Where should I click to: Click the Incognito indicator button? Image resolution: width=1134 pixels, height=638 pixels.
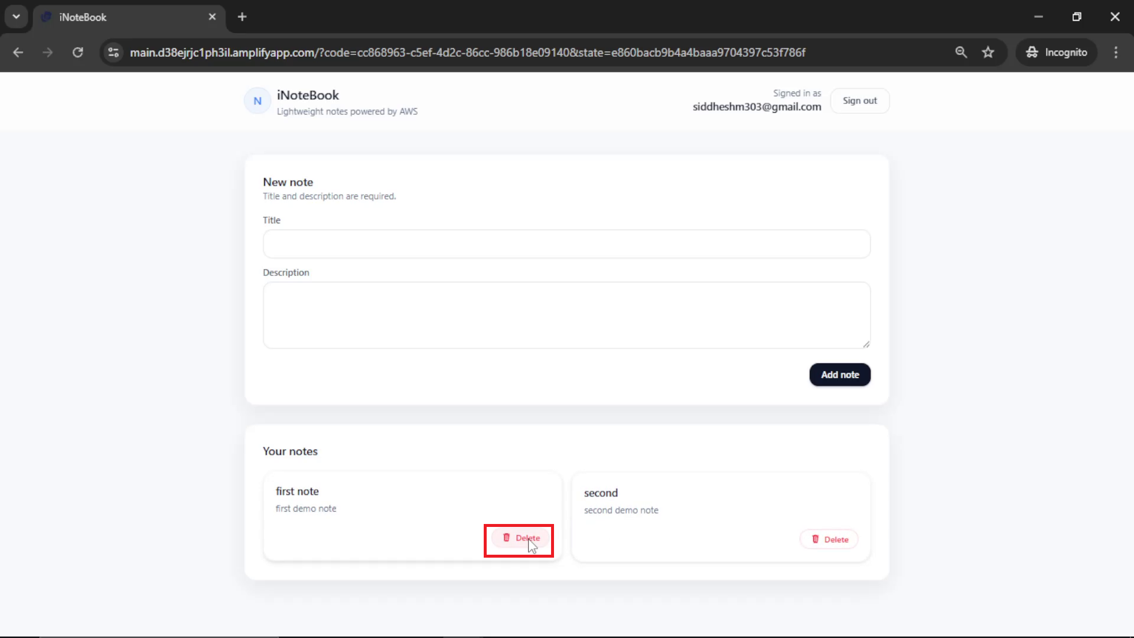[x=1057, y=53]
